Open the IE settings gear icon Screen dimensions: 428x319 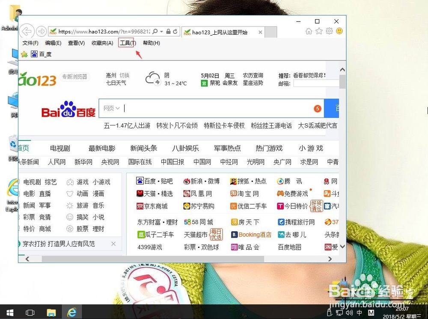pyautogui.click(x=329, y=32)
